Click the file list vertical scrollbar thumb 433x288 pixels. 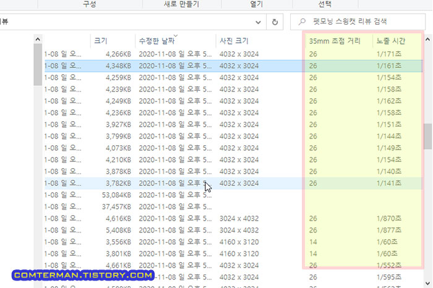(x=428, y=137)
